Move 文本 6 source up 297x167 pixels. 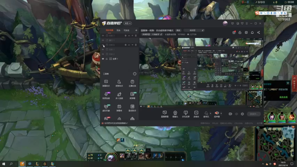pyautogui.click(x=129, y=45)
